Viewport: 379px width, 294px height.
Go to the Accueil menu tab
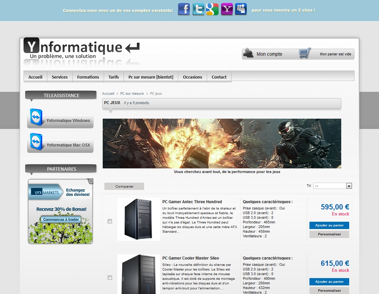(x=35, y=77)
